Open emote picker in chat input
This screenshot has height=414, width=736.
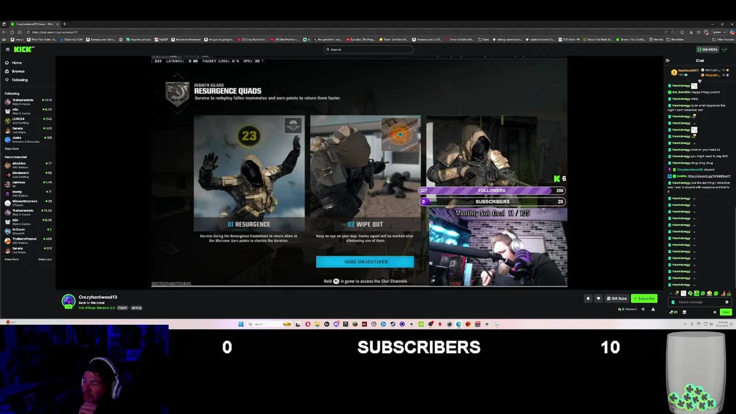(727, 302)
